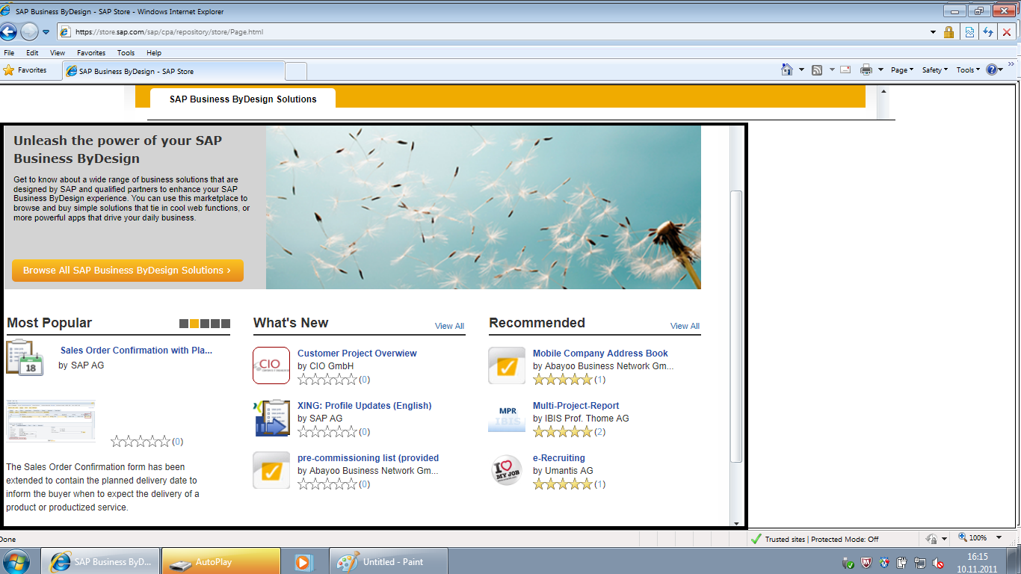Image resolution: width=1021 pixels, height=574 pixels.
Task: Open the Help menu
Action: 154,53
